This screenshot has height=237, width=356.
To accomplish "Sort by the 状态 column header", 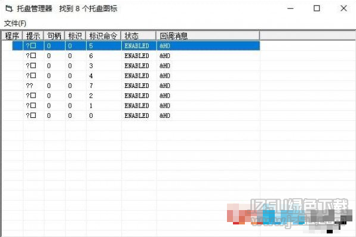I will [x=139, y=36].
